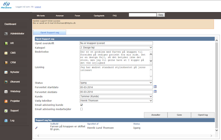This screenshot has width=221, height=140.
Task: Open HR via its sidebar icon
Action: click(x=6, y=43)
